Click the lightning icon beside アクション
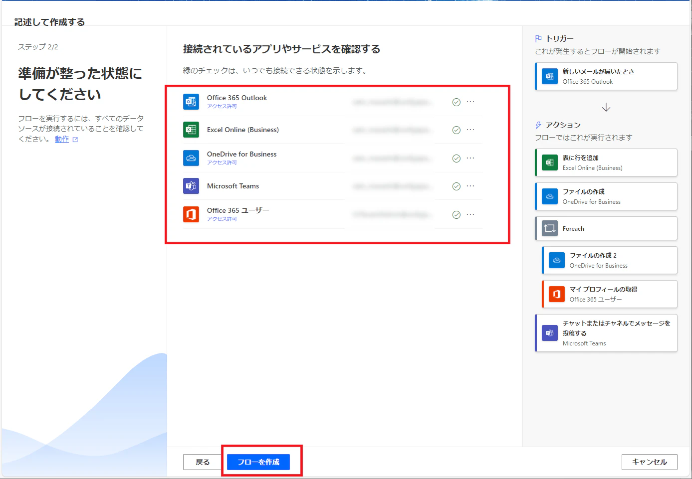The width and height of the screenshot is (692, 479). [538, 125]
